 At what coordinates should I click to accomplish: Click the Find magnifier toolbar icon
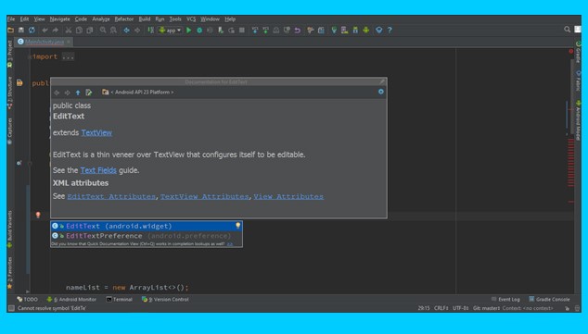click(x=102, y=30)
